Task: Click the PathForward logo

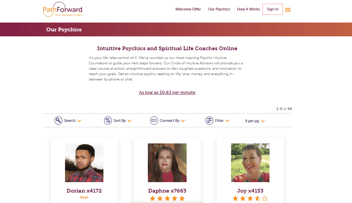Action: click(63, 9)
